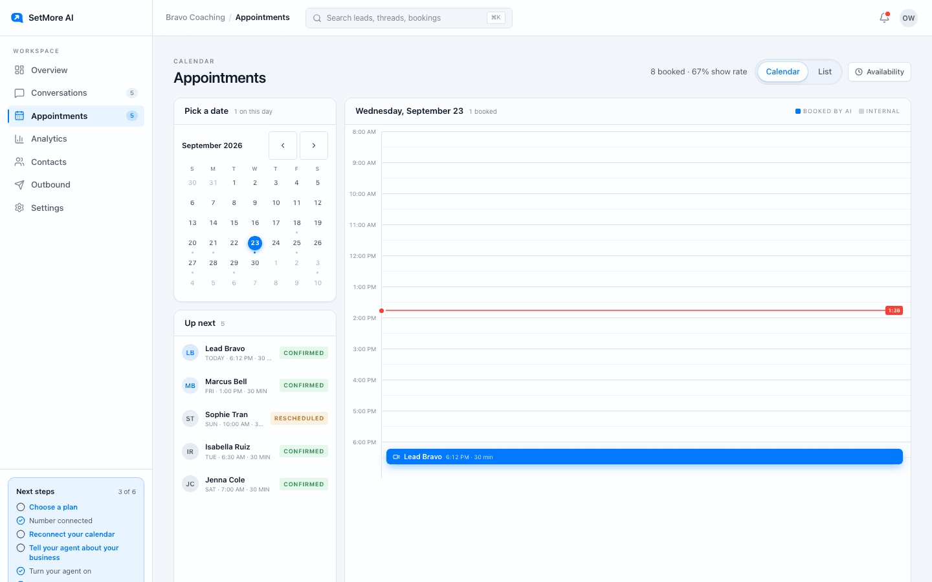
Task: Focus the search leads, threads, bookings field
Action: (409, 18)
